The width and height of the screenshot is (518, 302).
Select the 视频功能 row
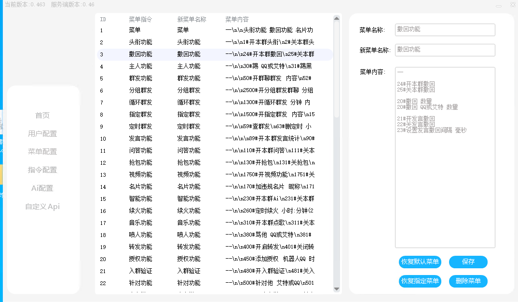click(215, 174)
